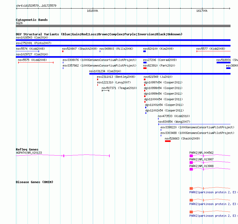The image size is (238, 224).
Task: Select the chr6:161529579..161725579 coordinate text
Action: [36, 6]
